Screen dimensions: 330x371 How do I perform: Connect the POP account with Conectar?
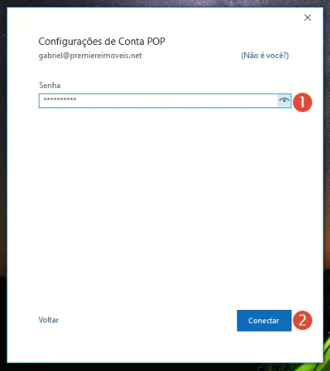pos(264,321)
